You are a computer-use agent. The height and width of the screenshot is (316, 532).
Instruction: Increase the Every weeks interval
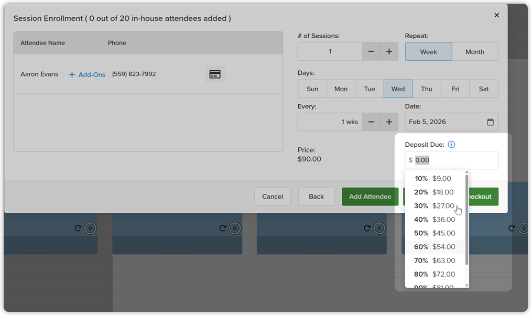[389, 122]
